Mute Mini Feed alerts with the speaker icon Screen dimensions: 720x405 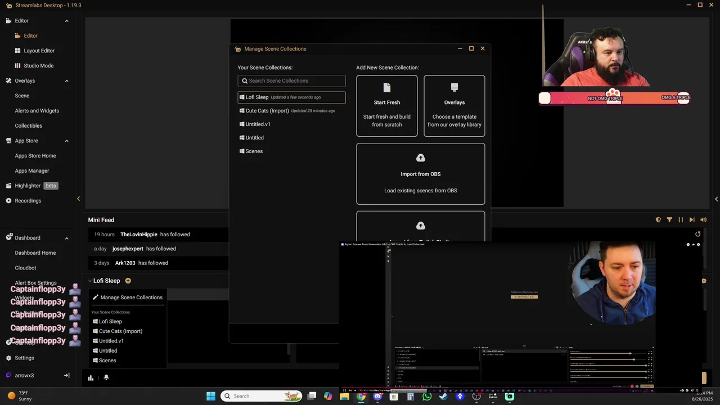pyautogui.click(x=703, y=220)
